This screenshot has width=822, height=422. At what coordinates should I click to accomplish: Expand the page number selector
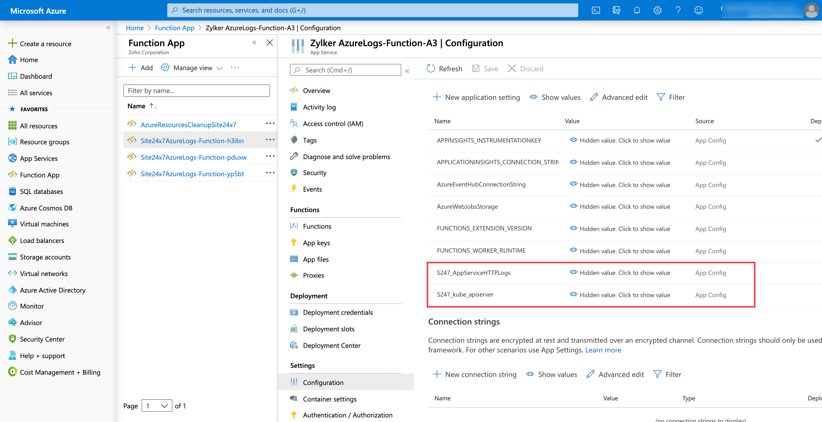click(x=157, y=405)
